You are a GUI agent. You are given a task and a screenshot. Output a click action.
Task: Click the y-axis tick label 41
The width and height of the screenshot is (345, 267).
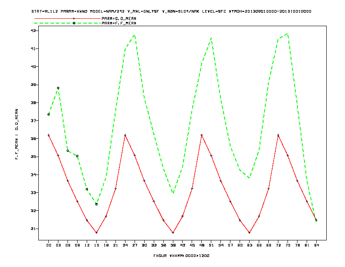pos(33,48)
